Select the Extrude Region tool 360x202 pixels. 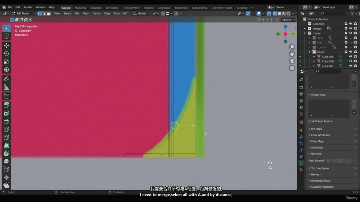click(6, 105)
